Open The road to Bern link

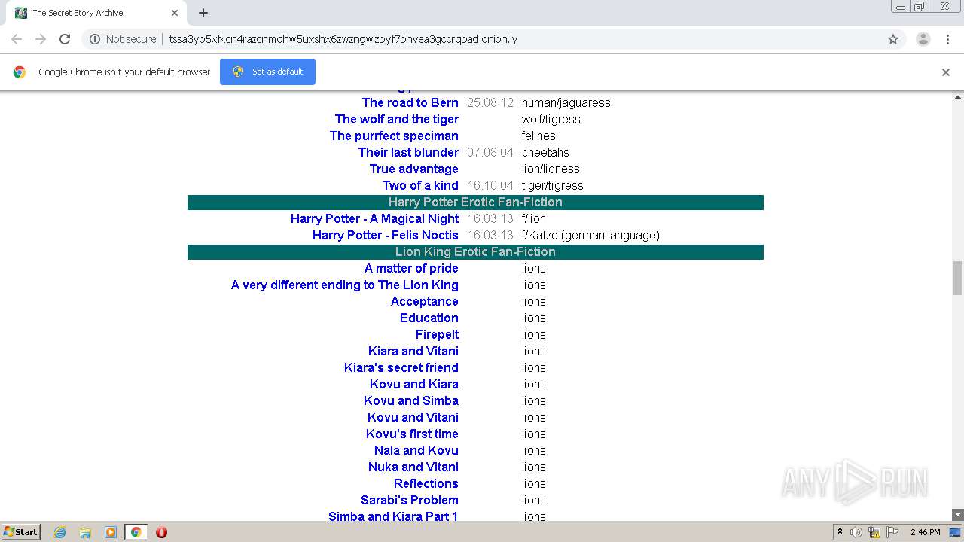(410, 102)
